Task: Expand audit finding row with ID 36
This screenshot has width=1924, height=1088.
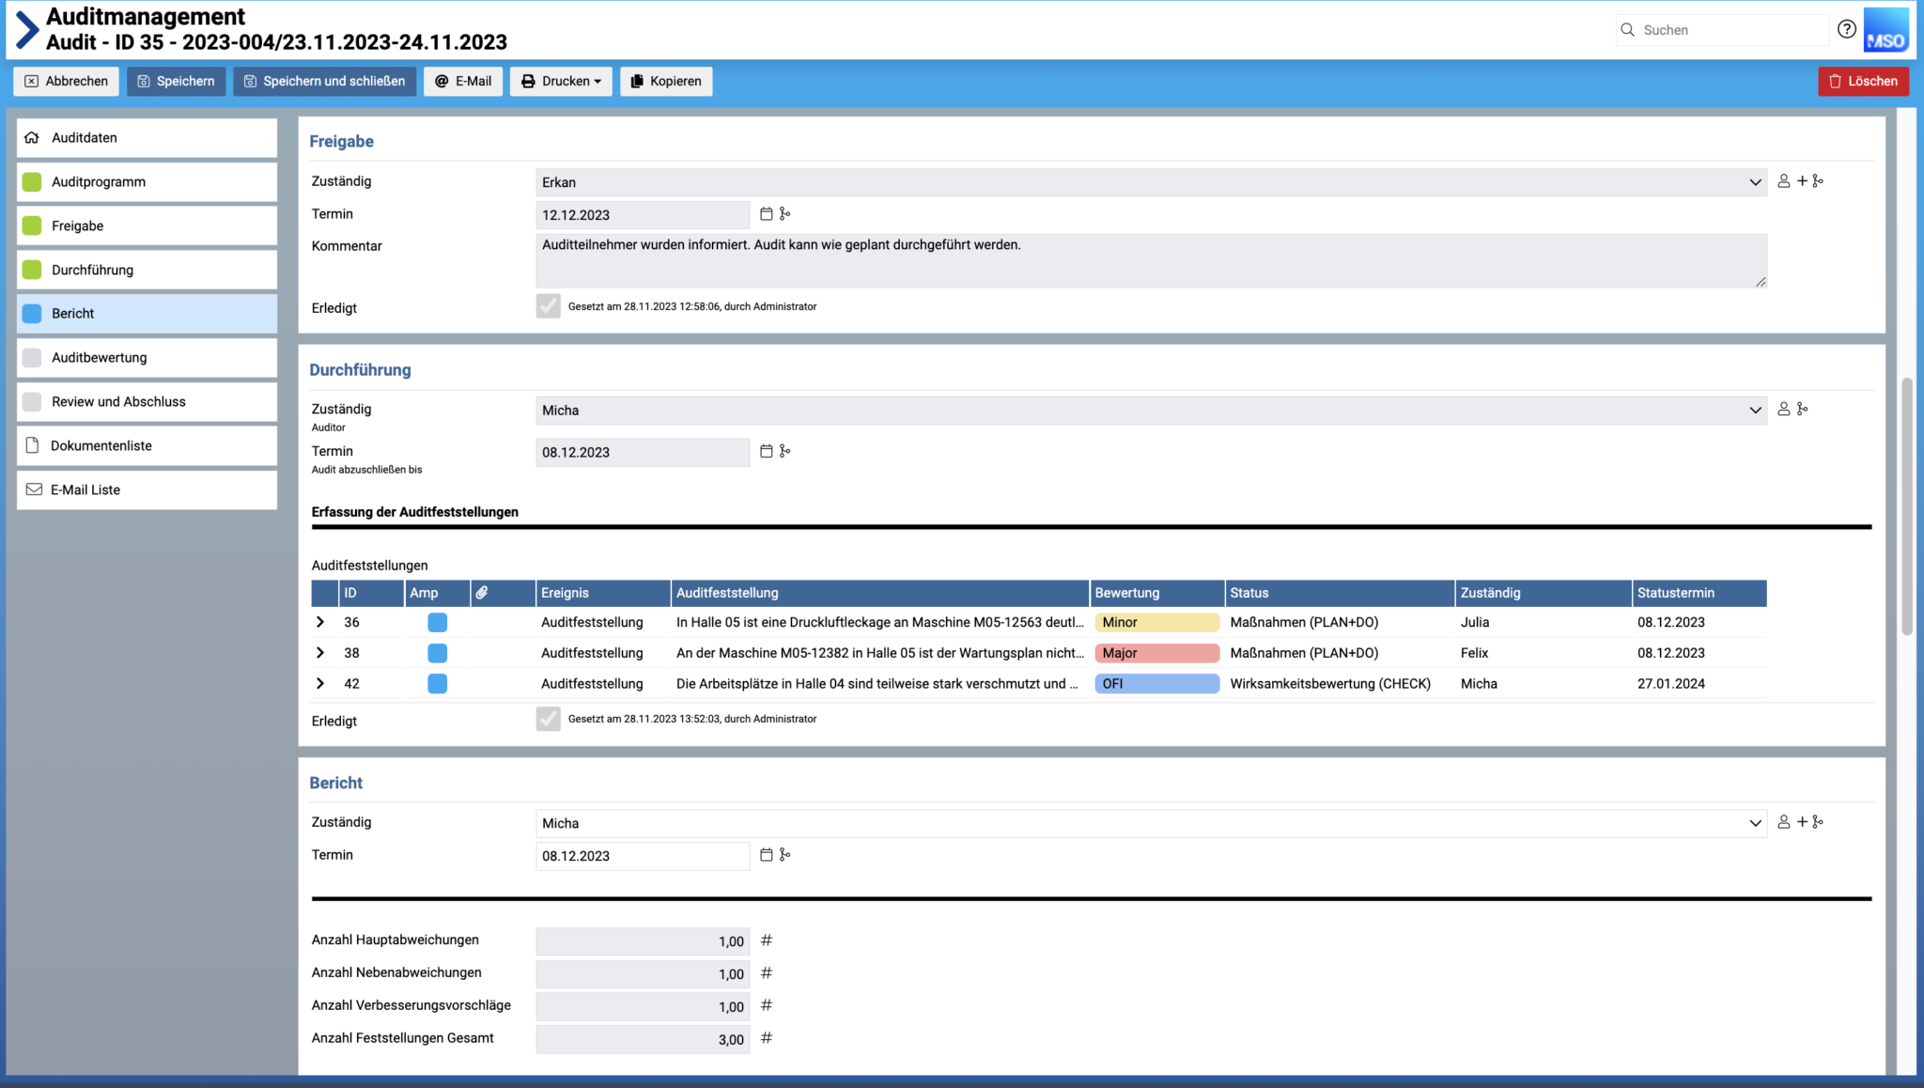Action: tap(320, 621)
